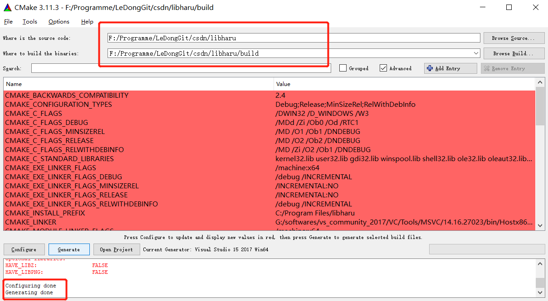548x301 pixels.
Task: Select the CMAKE_EXE_LINKER_FLAGS_RELWITHDEBINFO entry
Action: 82,204
